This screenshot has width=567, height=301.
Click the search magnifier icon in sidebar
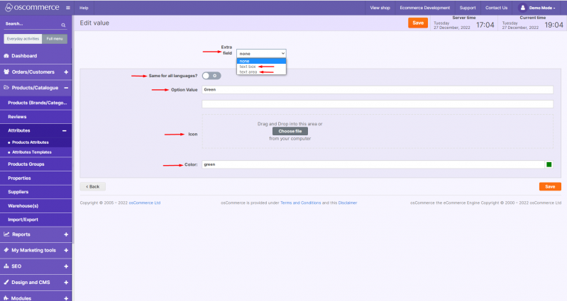[63, 25]
